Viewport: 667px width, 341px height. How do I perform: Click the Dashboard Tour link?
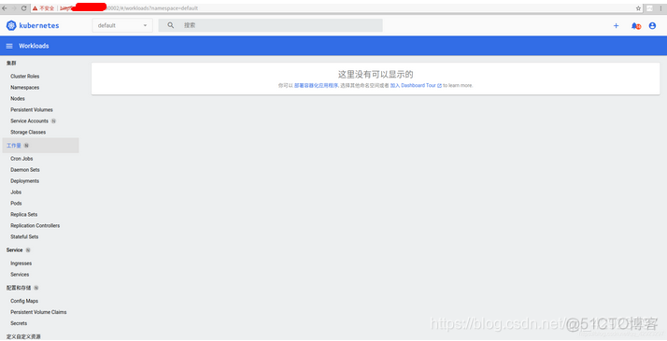[416, 85]
